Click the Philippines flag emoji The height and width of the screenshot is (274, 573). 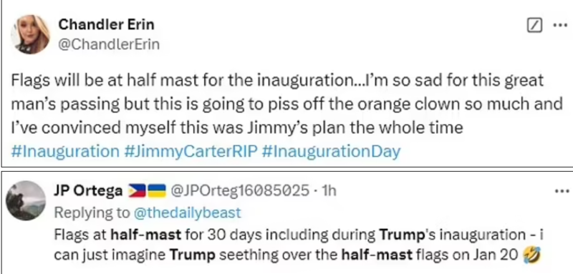(x=137, y=191)
